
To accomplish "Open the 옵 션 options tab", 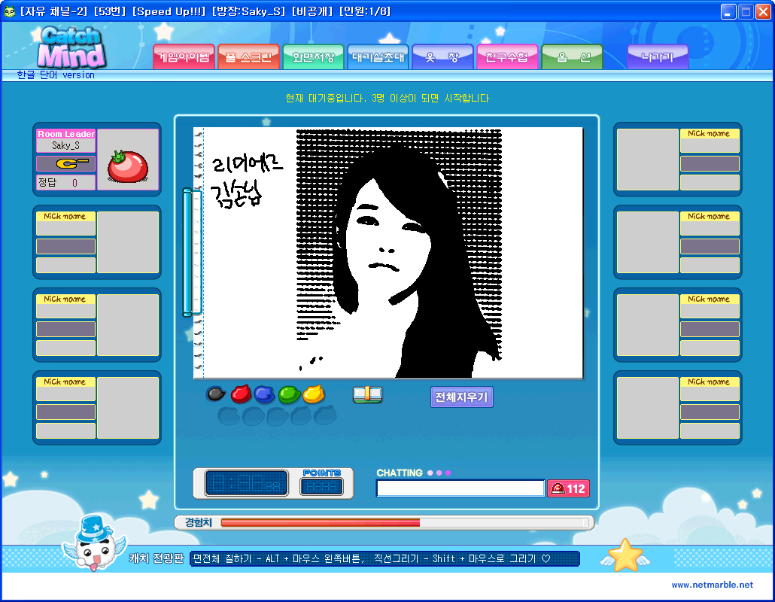I will 573,57.
